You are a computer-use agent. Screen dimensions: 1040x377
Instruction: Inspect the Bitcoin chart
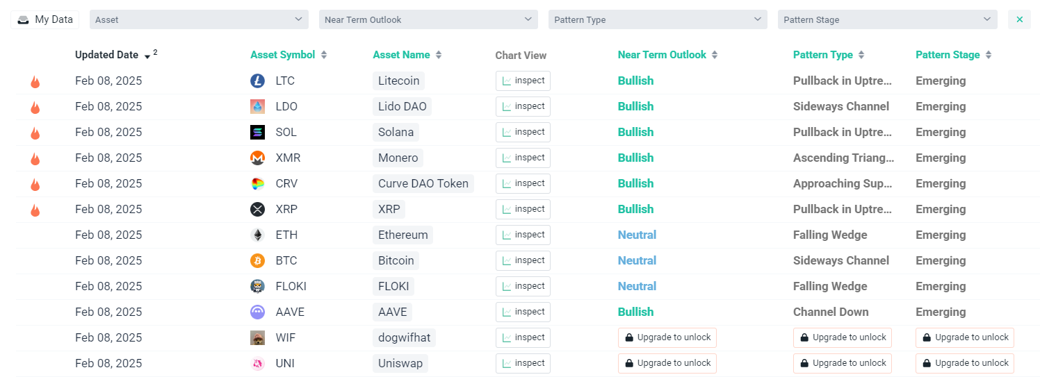tap(523, 260)
